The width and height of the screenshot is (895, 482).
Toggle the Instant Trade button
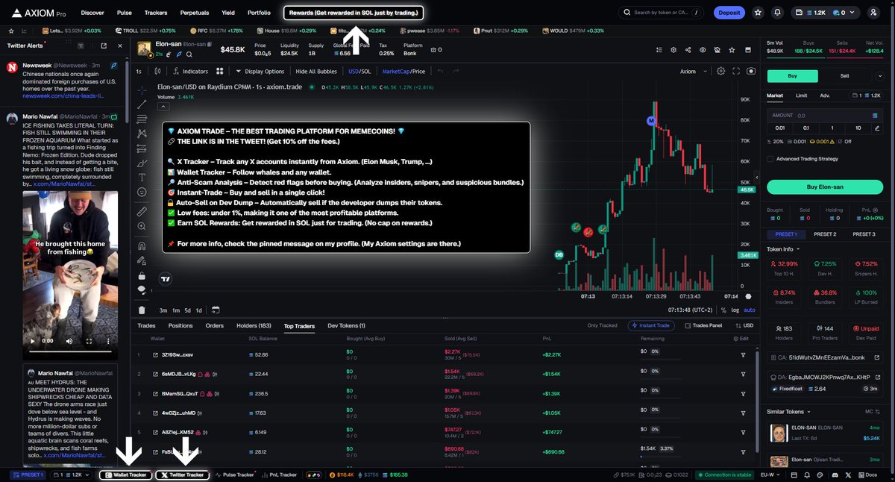pos(650,325)
